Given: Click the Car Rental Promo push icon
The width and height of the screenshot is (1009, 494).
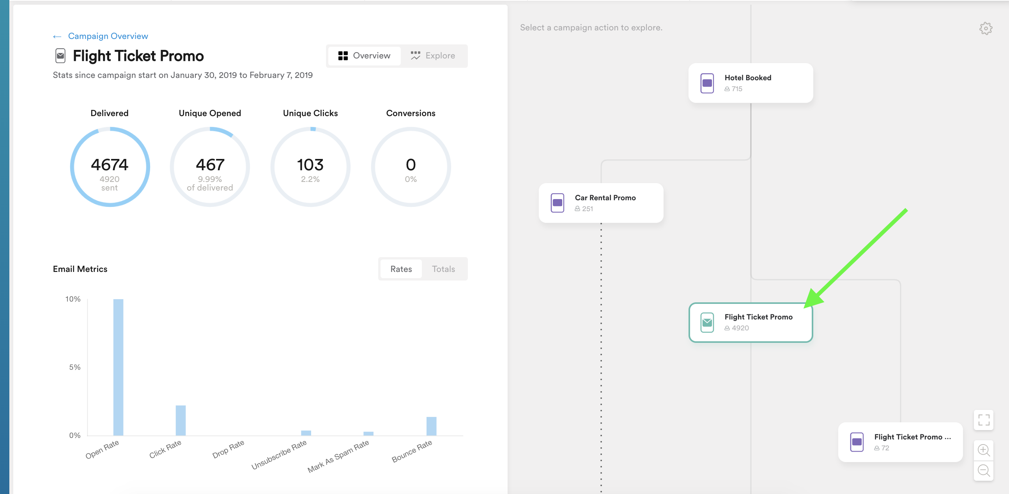Looking at the screenshot, I should tap(557, 203).
